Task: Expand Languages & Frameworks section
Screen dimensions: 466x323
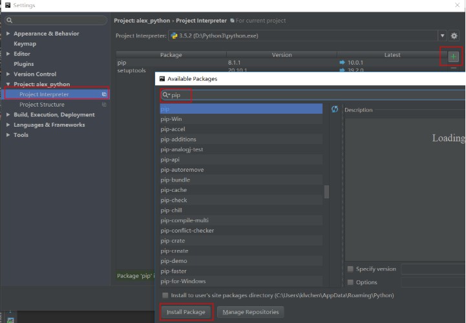Action: tap(8, 125)
